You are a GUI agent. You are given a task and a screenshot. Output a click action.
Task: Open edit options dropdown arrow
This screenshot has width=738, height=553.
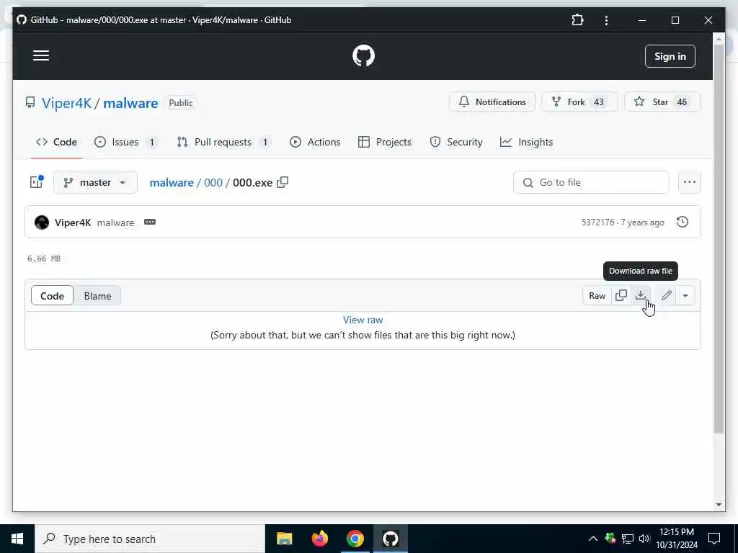click(x=685, y=296)
